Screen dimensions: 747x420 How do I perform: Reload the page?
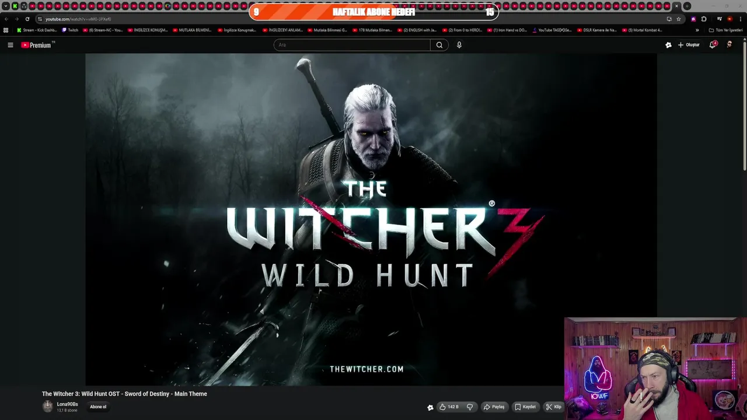(27, 19)
